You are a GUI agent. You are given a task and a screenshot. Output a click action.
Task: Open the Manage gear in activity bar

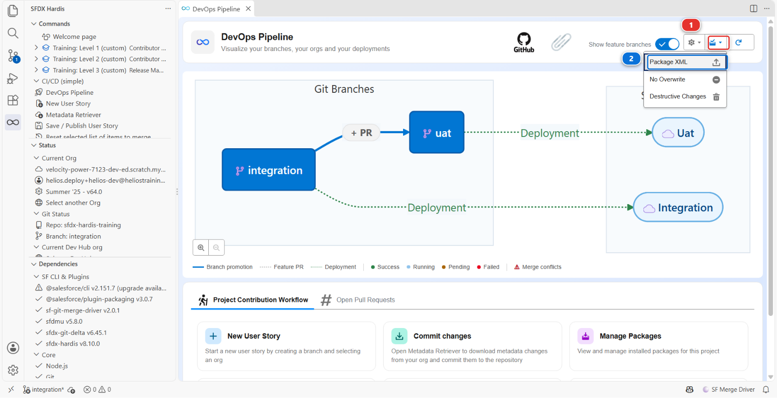pos(13,370)
